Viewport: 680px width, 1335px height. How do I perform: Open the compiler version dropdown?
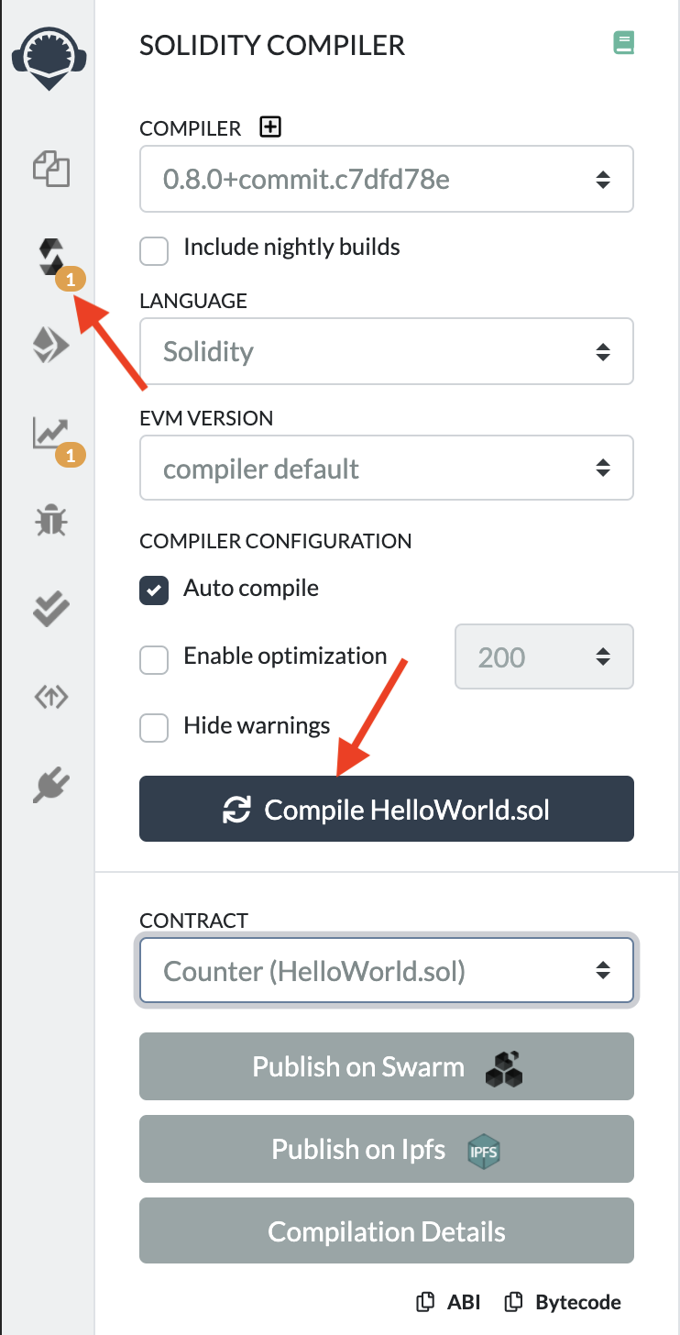(386, 180)
